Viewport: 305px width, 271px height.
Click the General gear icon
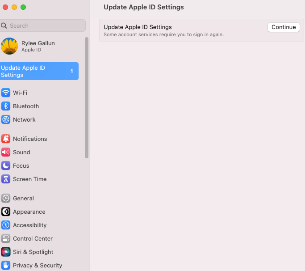click(x=6, y=198)
